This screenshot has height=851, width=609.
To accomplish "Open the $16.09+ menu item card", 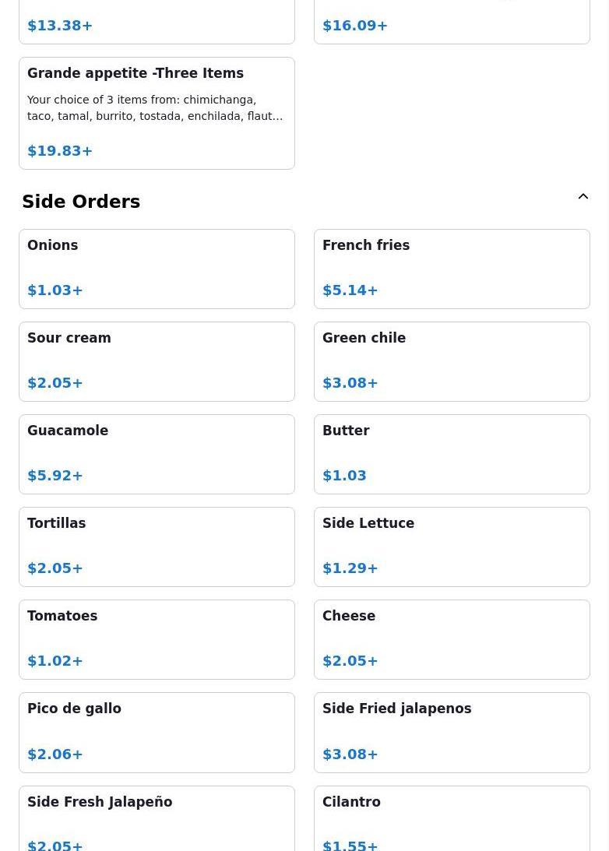I will (x=452, y=22).
